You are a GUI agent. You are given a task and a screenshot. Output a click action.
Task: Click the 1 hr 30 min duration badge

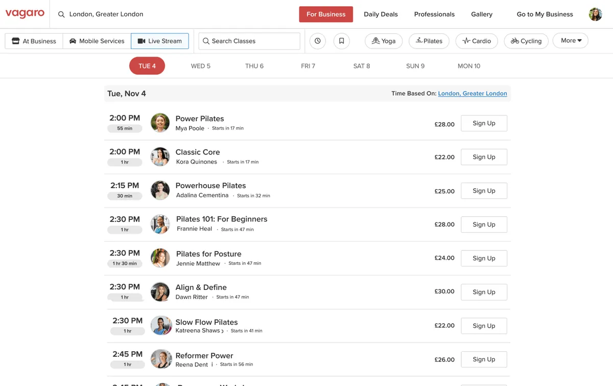pyautogui.click(x=125, y=263)
